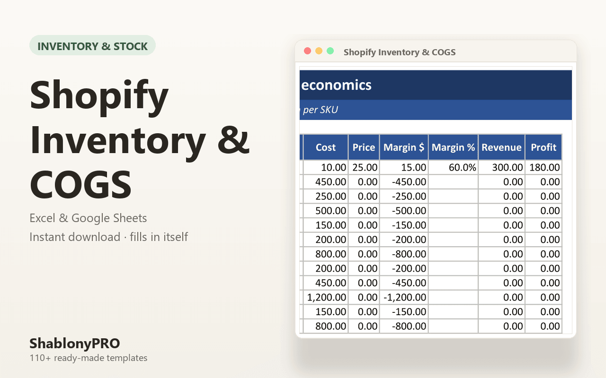606x378 pixels.
Task: Click the green maximize dot in the title bar
Action: coord(330,51)
